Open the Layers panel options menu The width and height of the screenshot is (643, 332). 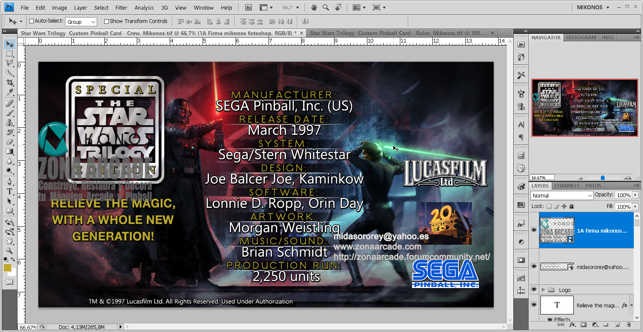[636, 186]
